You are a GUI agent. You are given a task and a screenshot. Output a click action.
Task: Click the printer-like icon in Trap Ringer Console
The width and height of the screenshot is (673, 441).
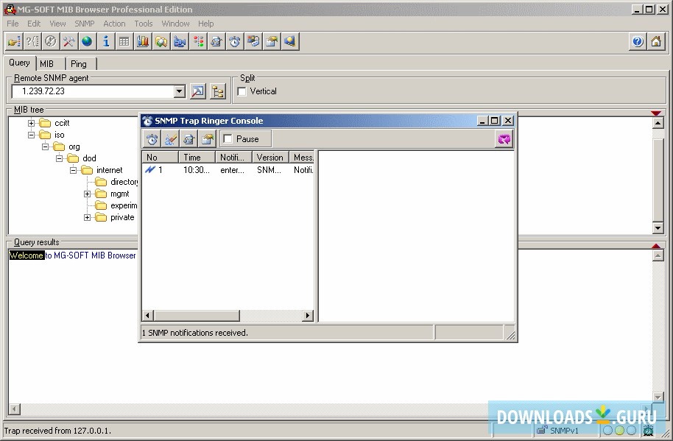(188, 139)
